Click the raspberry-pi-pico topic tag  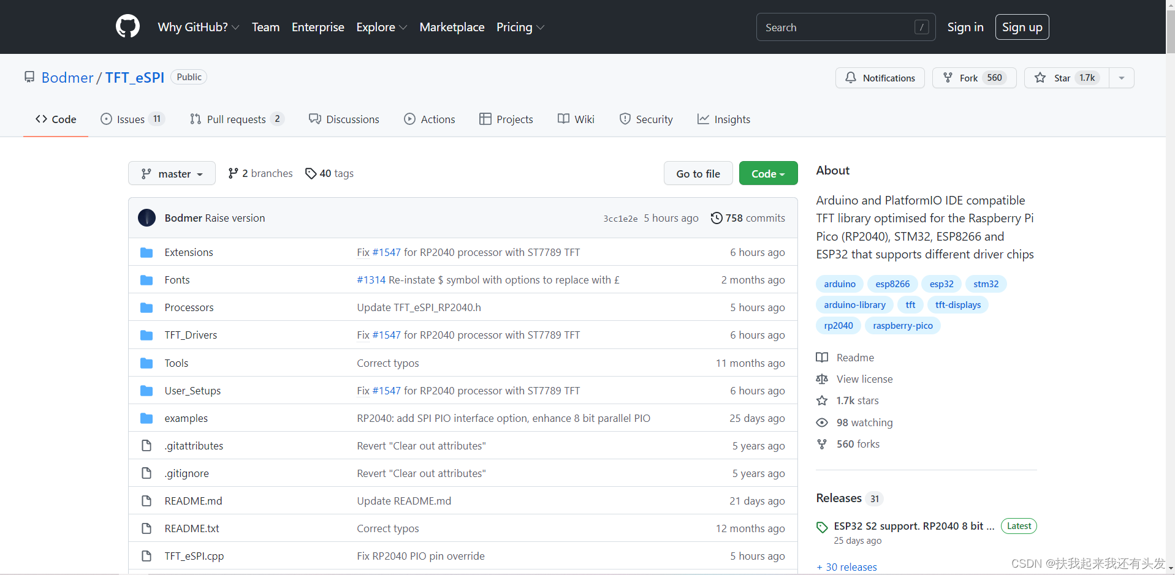point(903,325)
